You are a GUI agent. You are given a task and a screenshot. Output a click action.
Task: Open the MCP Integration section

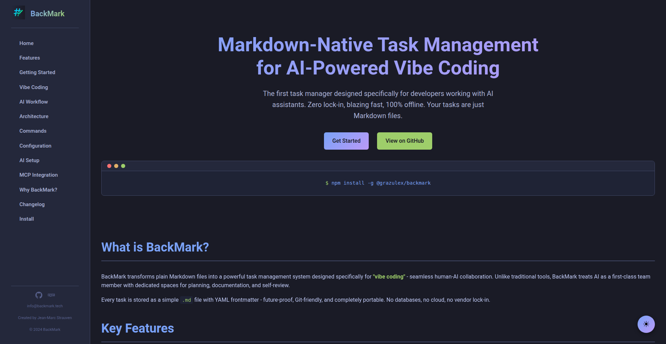click(39, 175)
